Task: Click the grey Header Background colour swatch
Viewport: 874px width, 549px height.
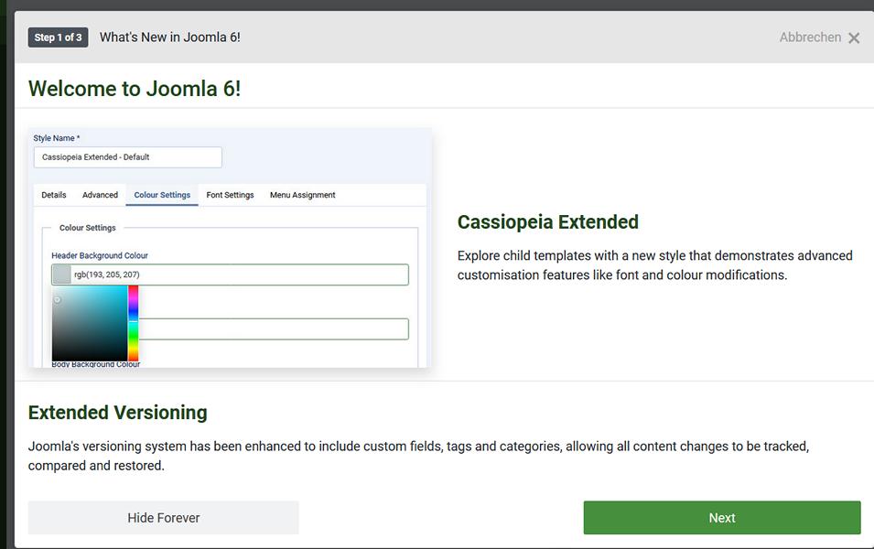Action: [x=62, y=274]
